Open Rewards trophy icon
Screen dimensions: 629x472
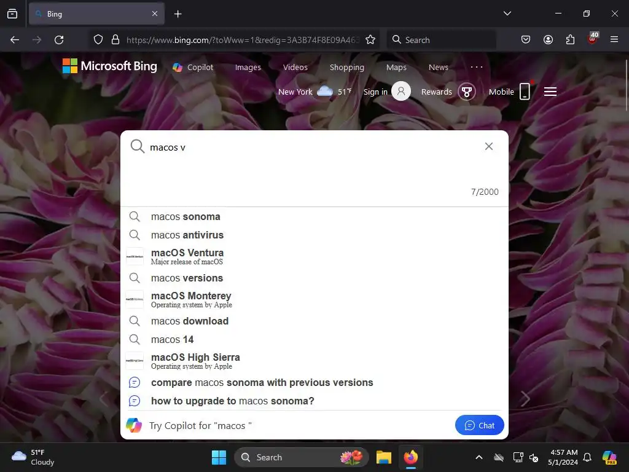coord(467,92)
